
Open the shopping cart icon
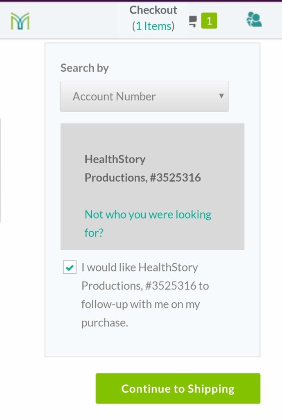pyautogui.click(x=193, y=21)
